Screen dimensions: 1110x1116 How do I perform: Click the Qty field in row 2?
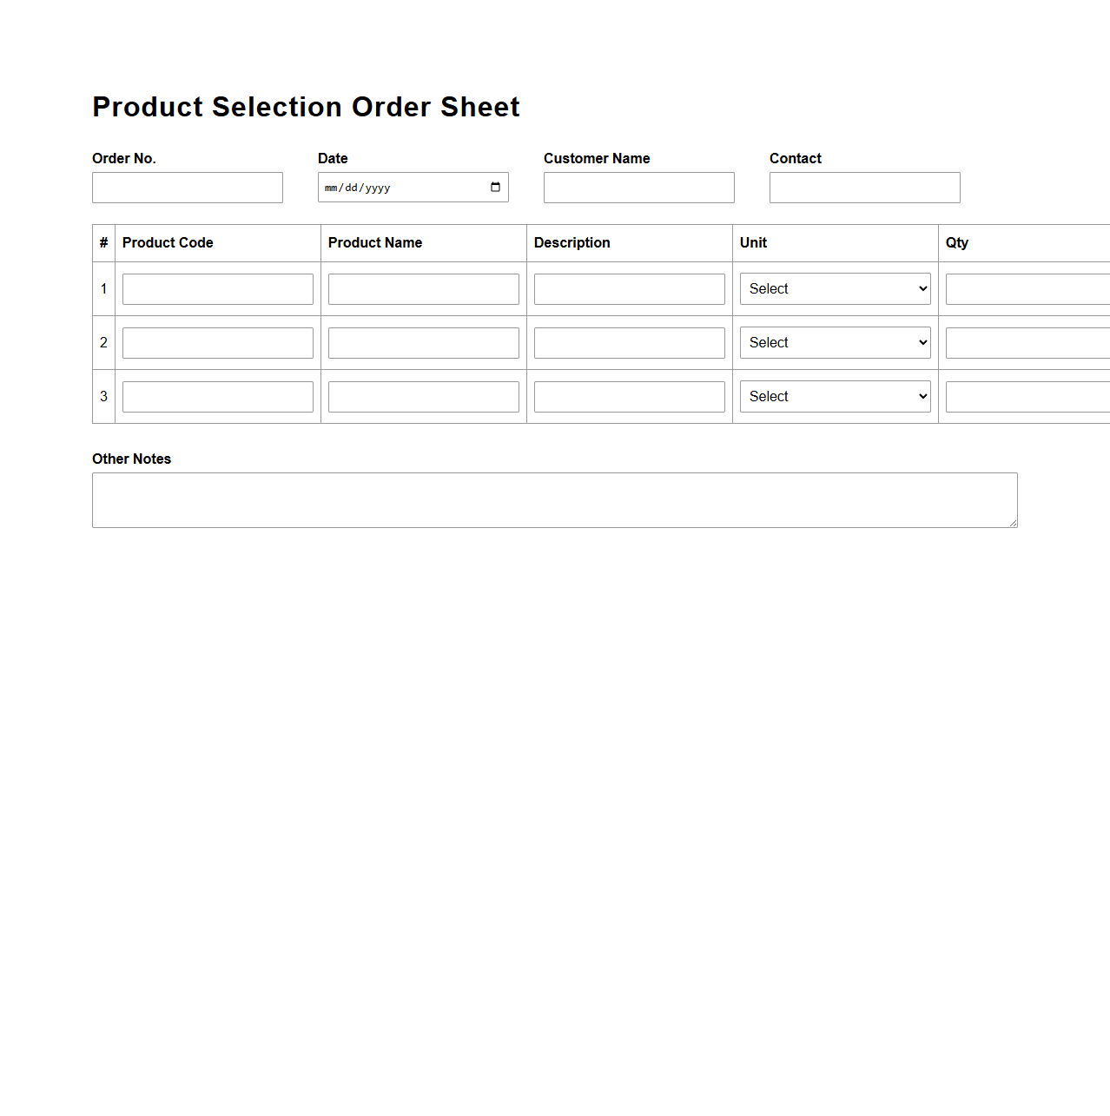pyautogui.click(x=1025, y=342)
